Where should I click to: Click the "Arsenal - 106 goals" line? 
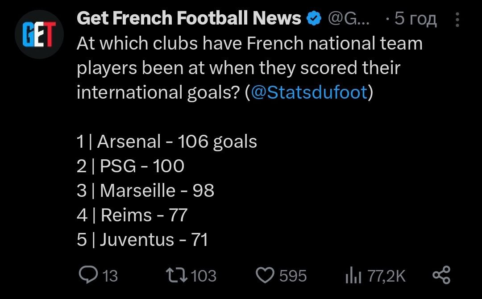tap(167, 141)
